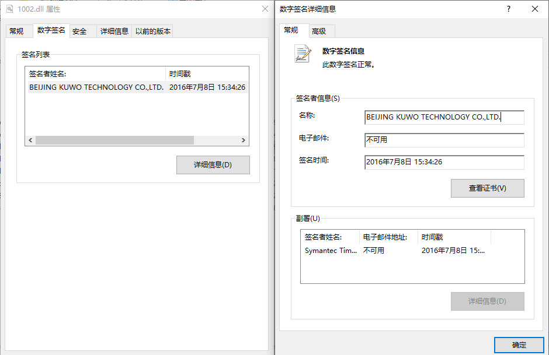
Task: Click the 签名时间 text field
Action: (x=444, y=162)
